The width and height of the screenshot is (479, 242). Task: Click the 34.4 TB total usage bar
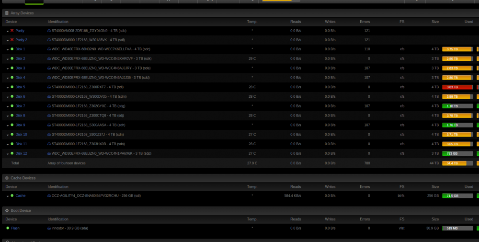pos(457,163)
